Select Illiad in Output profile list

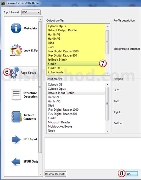(76, 43)
